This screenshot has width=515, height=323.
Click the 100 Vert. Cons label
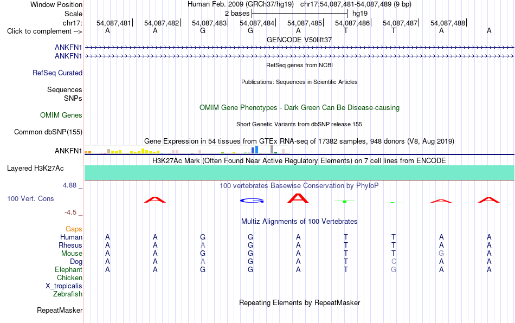30,198
